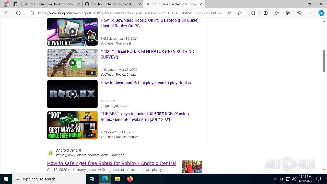Refresh the page with the reload icon
Viewport: 327px width, 184px height.
(18, 13)
